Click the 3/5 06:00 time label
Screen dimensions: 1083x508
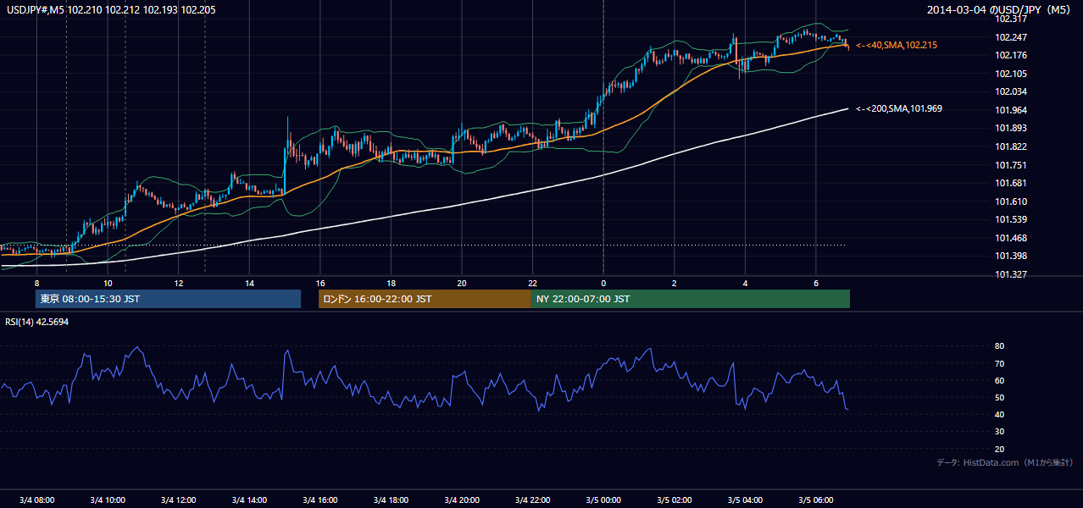point(816,500)
